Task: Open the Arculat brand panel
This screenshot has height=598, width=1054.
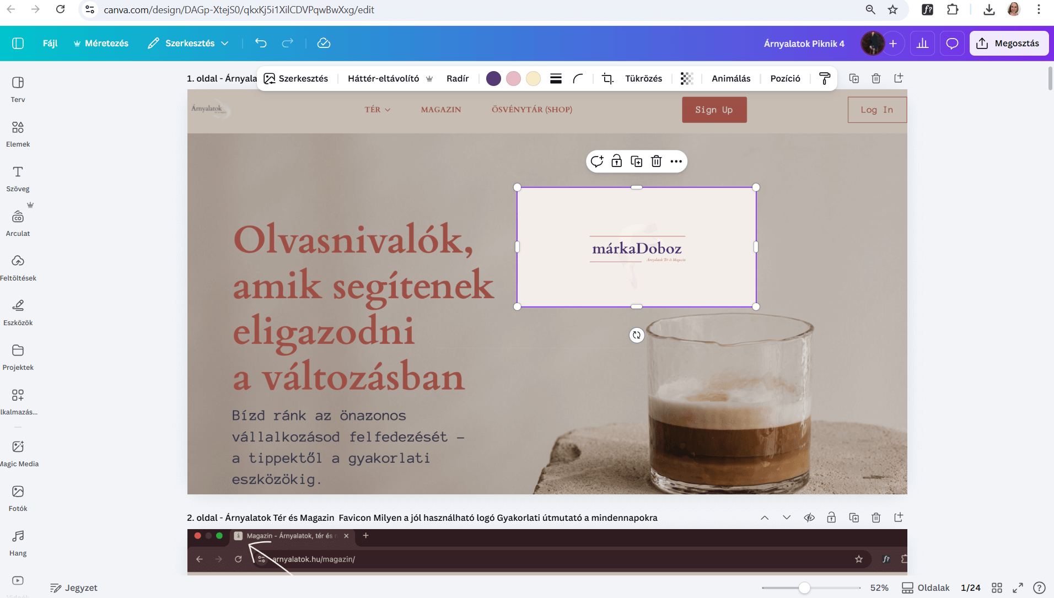Action: pos(18,223)
